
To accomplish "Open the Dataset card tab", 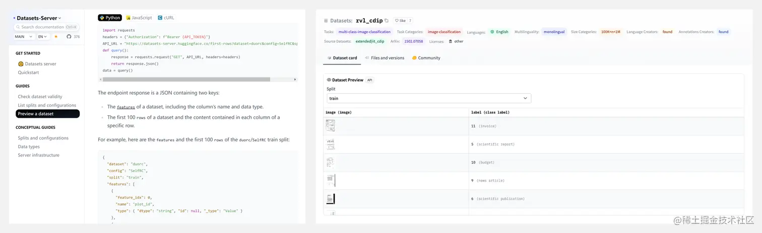I will [x=342, y=58].
